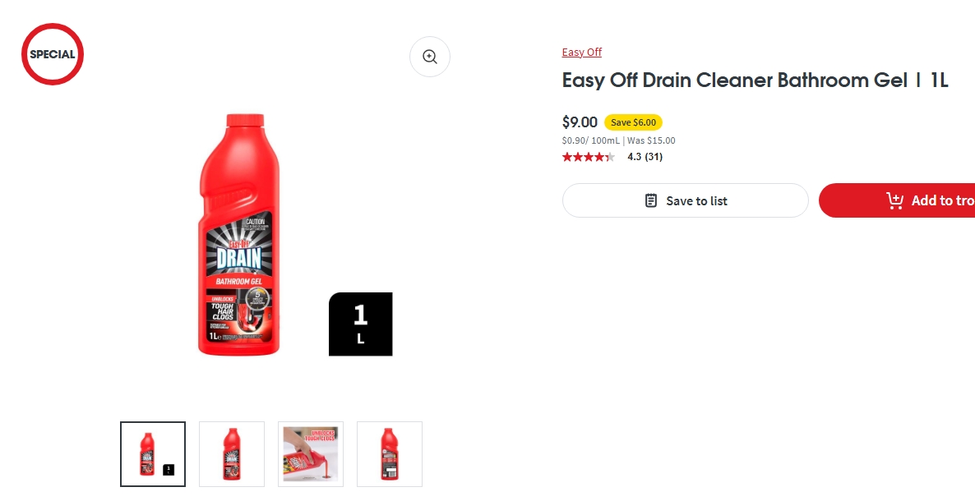The image size is (975, 501).
Task: Click the black 1 L size badge
Action: coord(360,324)
